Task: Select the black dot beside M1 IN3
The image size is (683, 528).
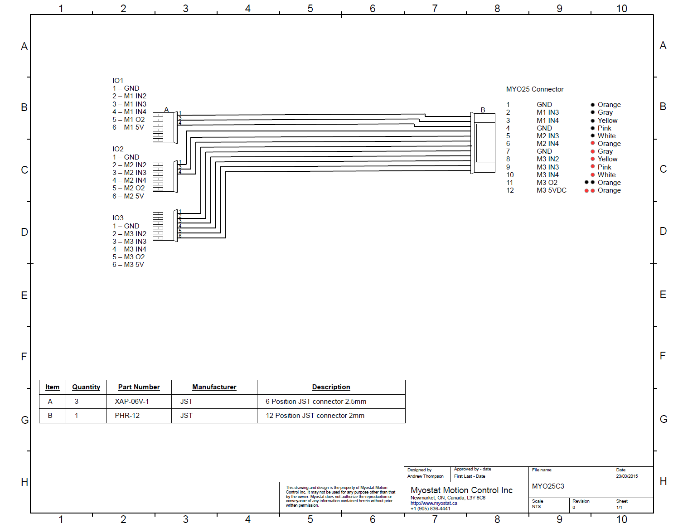Action: 592,112
